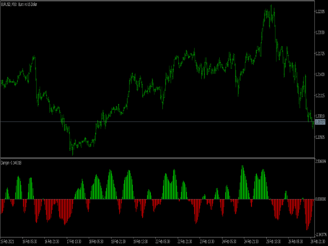Click the 16 Feb 05:30 time label
Viewport: 328px width, 246px height.
[30, 242]
